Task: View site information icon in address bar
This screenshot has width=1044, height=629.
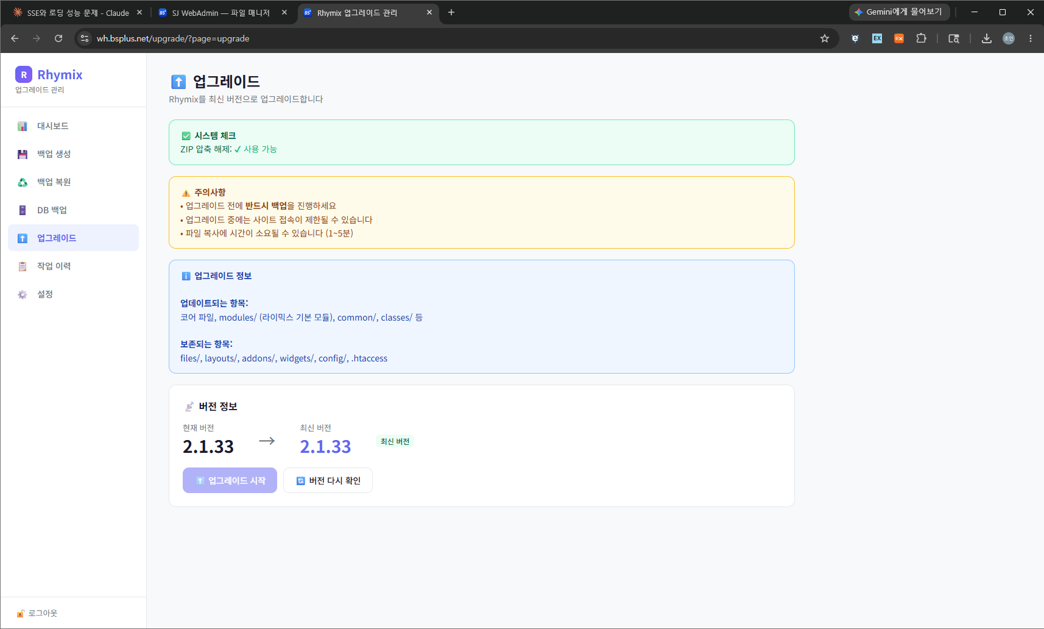Action: pos(85,38)
